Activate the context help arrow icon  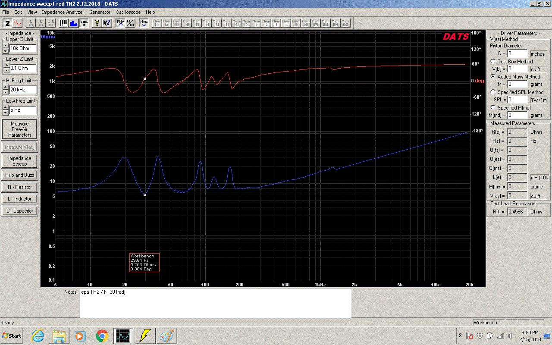(x=107, y=23)
